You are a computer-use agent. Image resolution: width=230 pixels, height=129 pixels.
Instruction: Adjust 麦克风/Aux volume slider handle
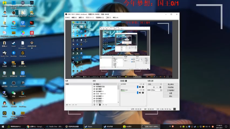(138, 93)
